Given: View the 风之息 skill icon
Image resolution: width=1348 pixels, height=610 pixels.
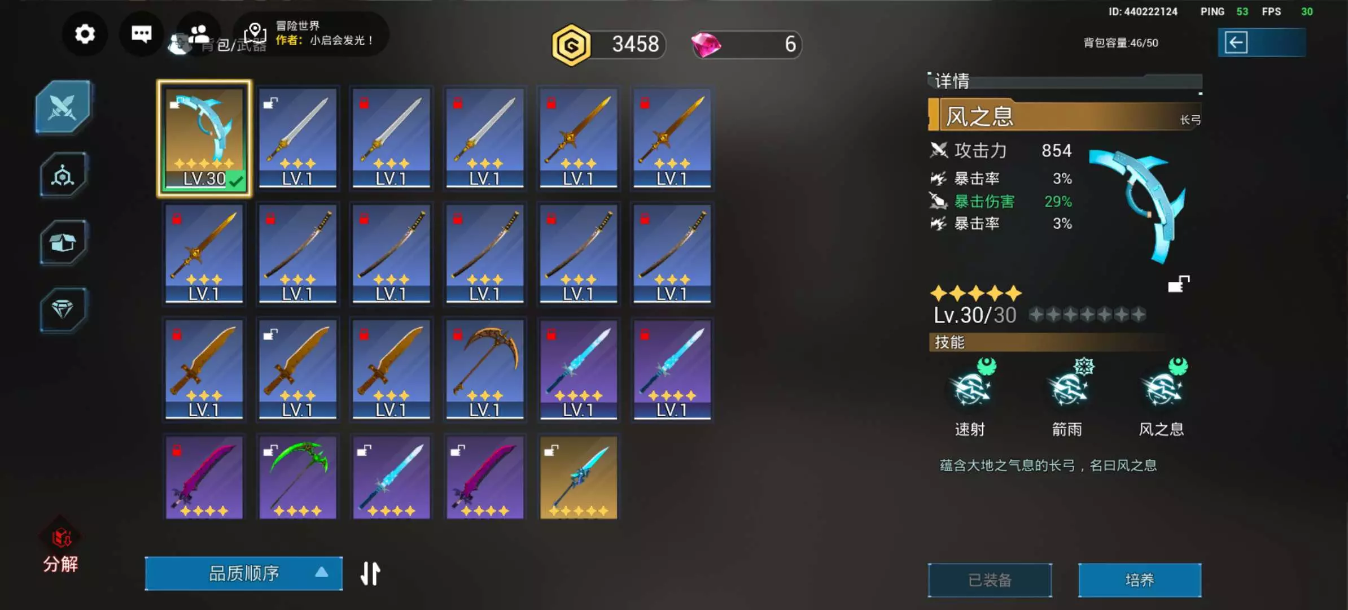Looking at the screenshot, I should pyautogui.click(x=1162, y=387).
